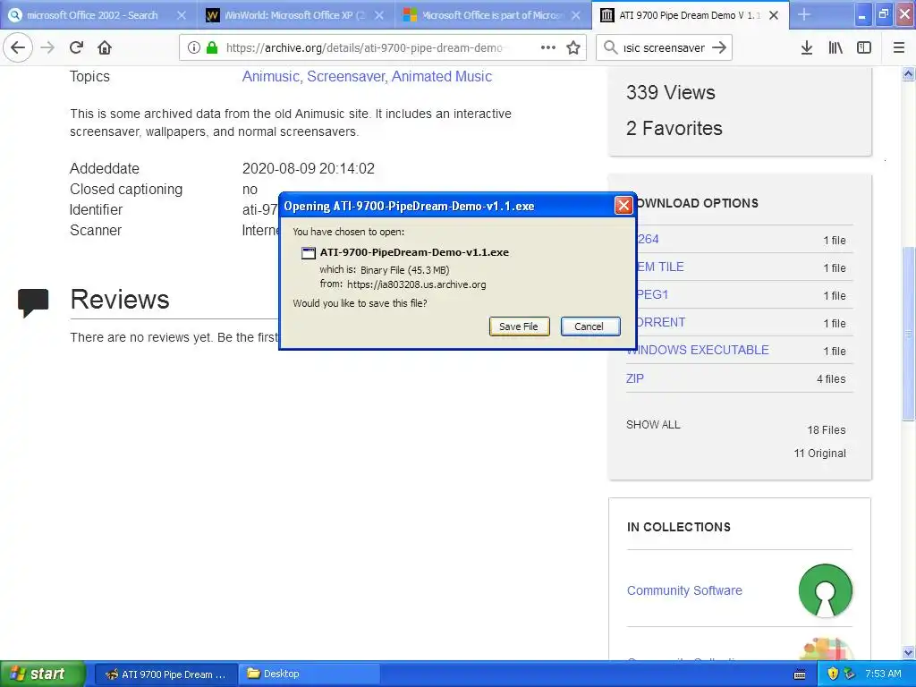Click the vertical scrollbar thumb
This screenshot has width=916, height=687.
[x=908, y=334]
